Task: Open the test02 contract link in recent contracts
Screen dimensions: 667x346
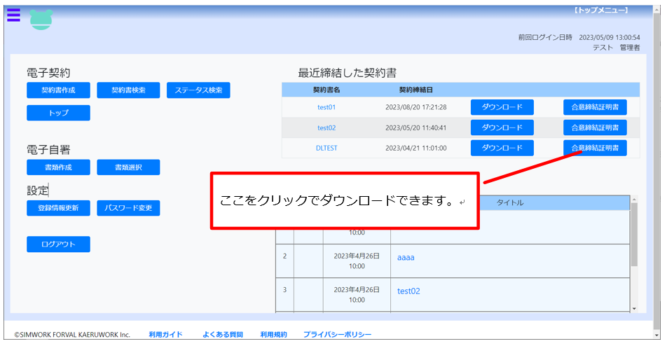Action: click(326, 127)
